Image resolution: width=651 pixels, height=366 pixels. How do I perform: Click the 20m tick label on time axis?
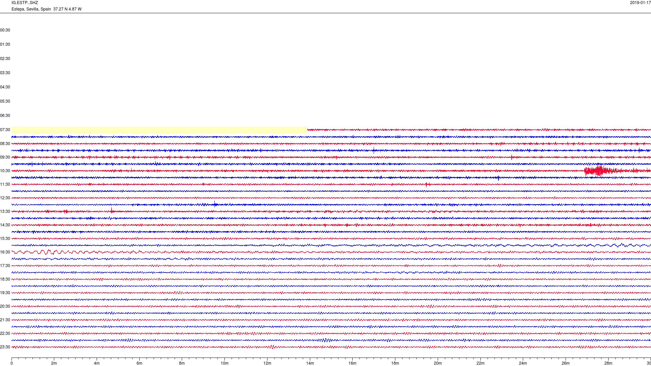[x=438, y=363]
